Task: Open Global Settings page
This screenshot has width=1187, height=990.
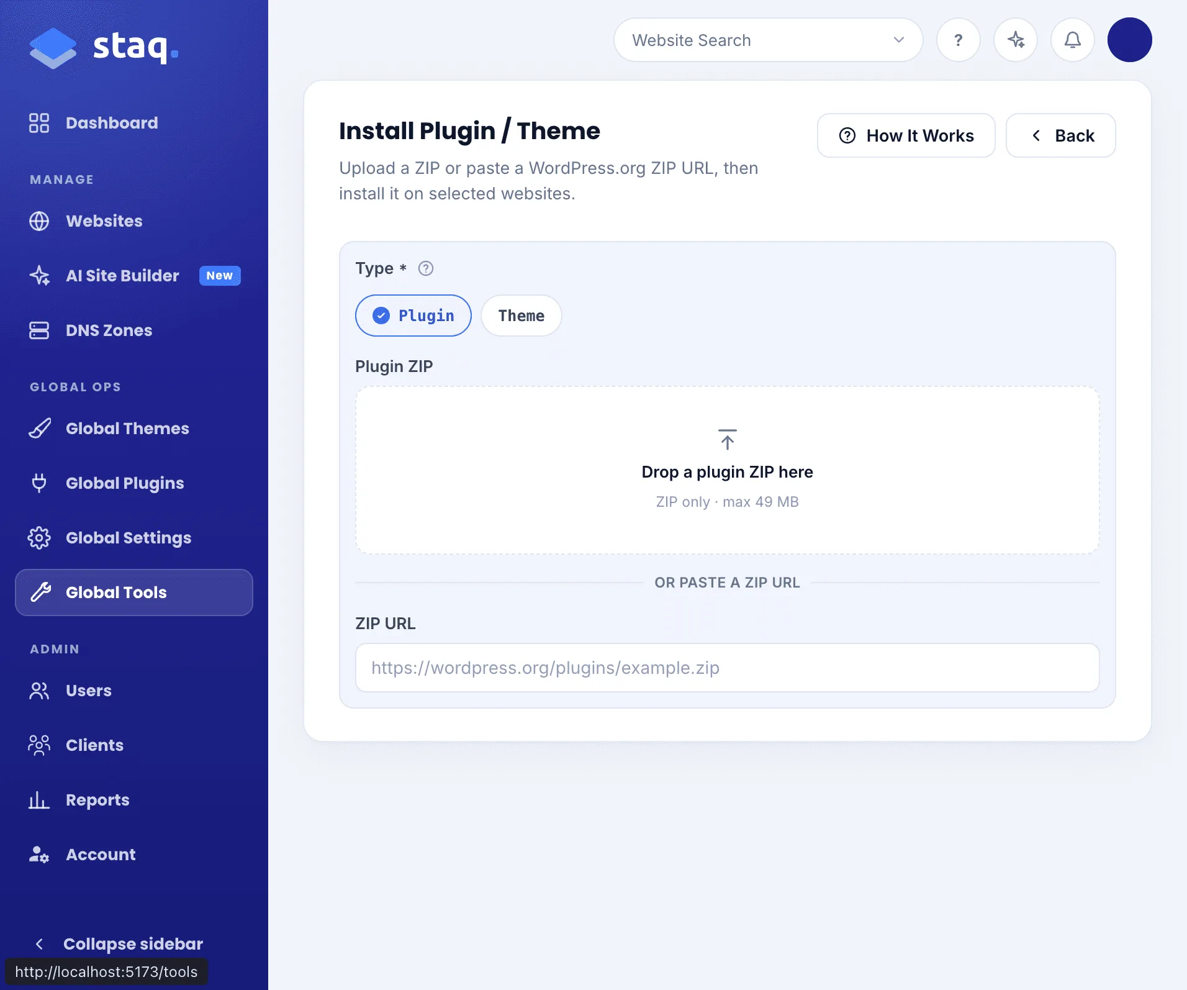Action: coord(134,538)
